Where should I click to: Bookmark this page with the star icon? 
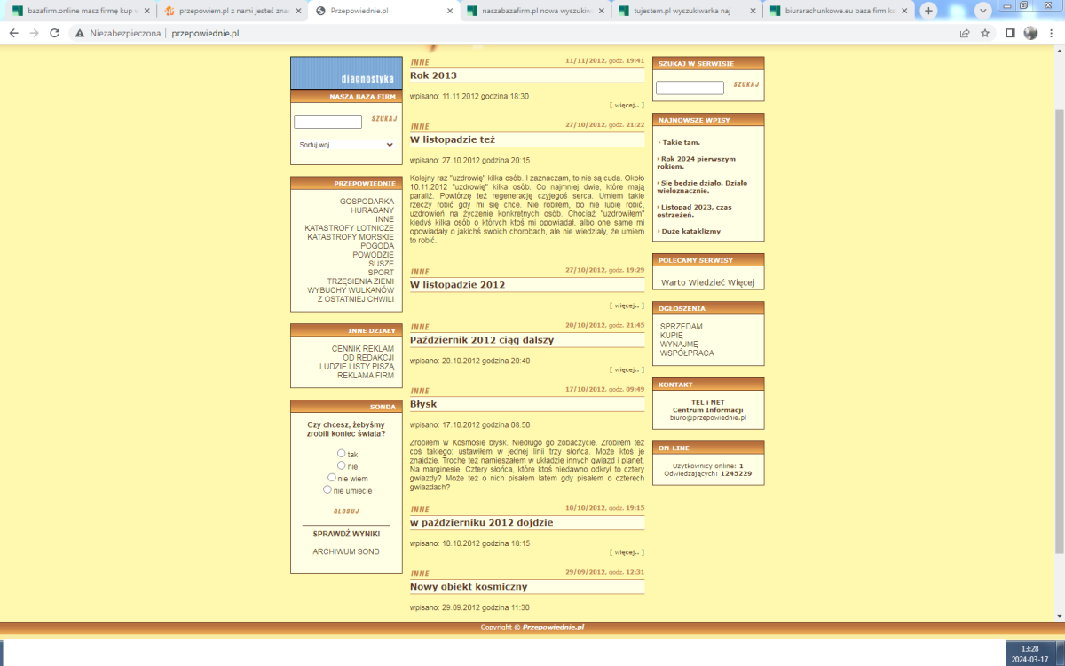(x=985, y=33)
